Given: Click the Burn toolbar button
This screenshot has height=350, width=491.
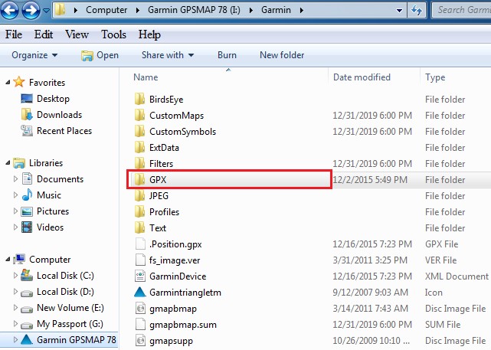Looking at the screenshot, I should click(x=227, y=55).
